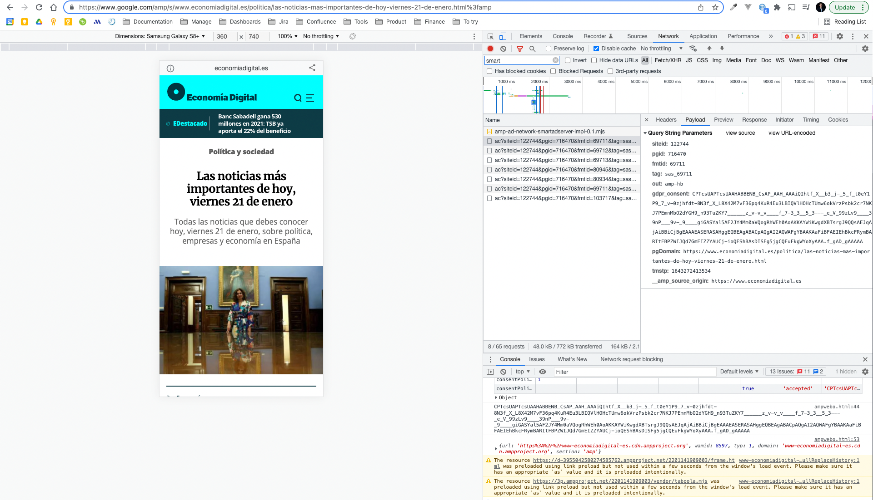Open the Samsung Galaxy S8+ dimensions dropdown
The height and width of the screenshot is (500, 873).
point(160,36)
